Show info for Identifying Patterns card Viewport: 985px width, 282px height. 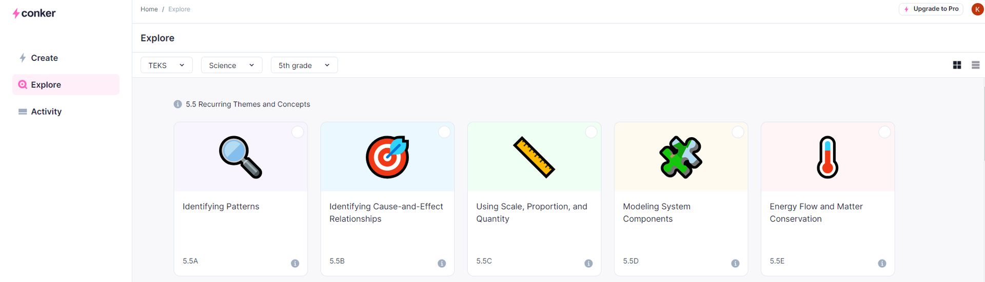pos(295,263)
